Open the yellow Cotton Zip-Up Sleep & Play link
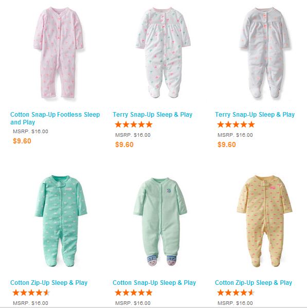This screenshot has height=308, width=307. [x=254, y=283]
